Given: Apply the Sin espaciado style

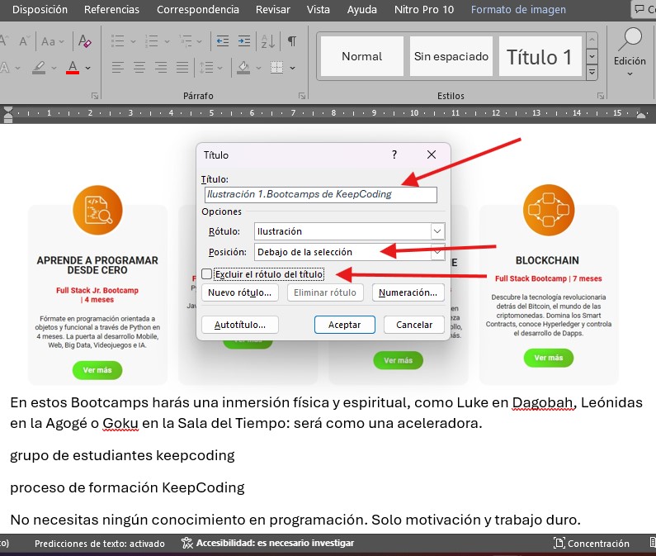Looking at the screenshot, I should [451, 56].
